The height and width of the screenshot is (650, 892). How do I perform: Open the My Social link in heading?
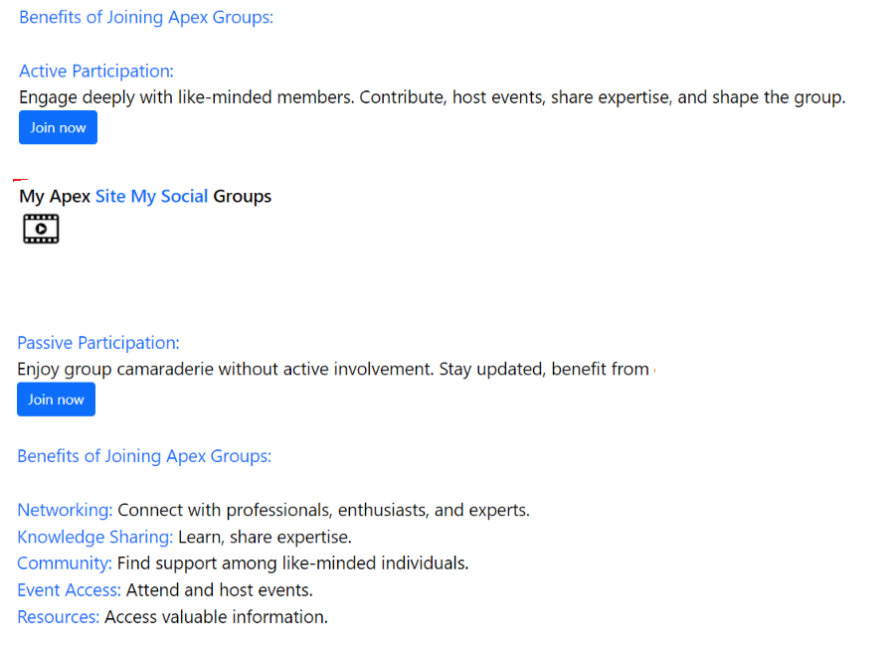[x=169, y=196]
